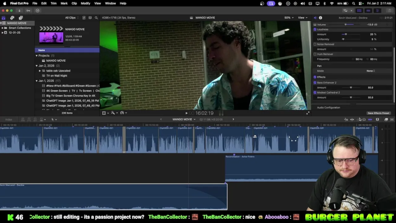The width and height of the screenshot is (396, 223).
Task: Open the Effects browser icon
Action: pyautogui.click(x=386, y=120)
